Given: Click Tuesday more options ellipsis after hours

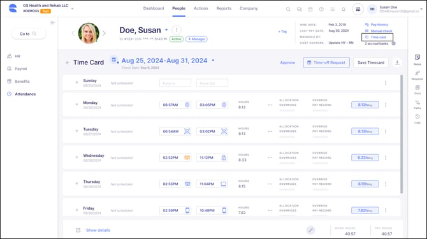Looking at the screenshot, I should click(x=270, y=131).
